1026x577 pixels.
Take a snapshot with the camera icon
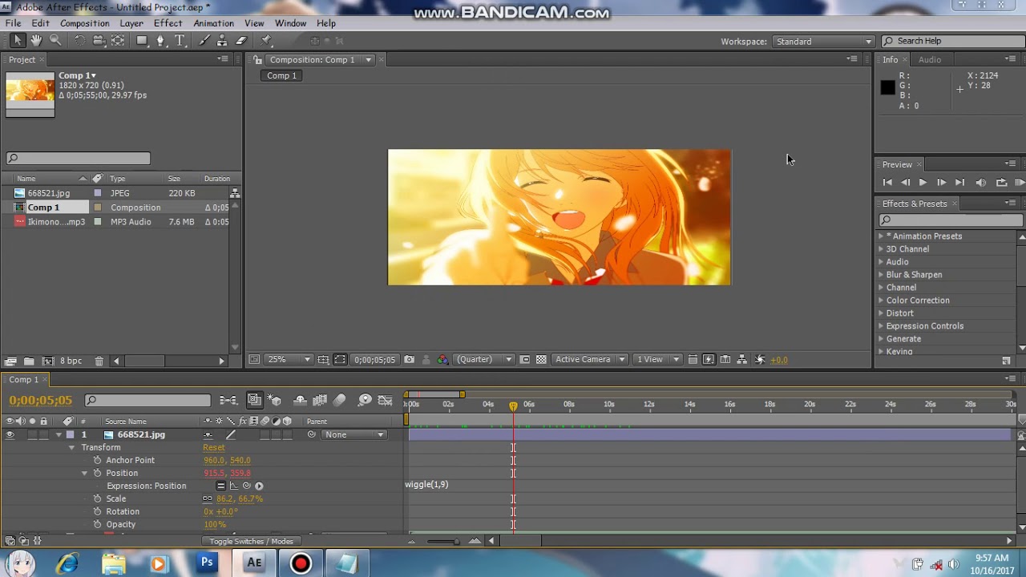tap(410, 360)
